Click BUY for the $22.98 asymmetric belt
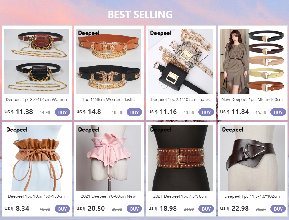Screen dimensions: 289x220 tap(278, 209)
